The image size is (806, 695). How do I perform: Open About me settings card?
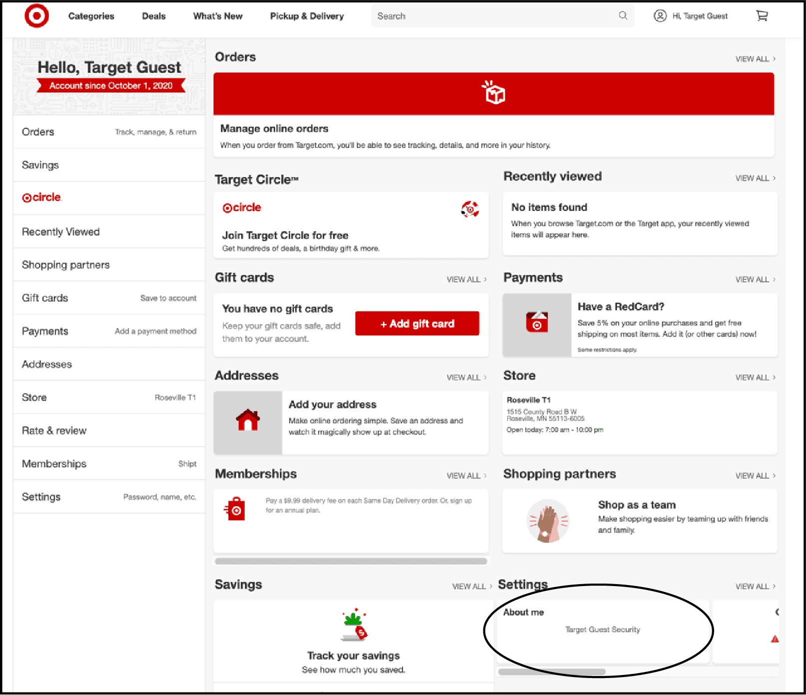click(x=603, y=632)
